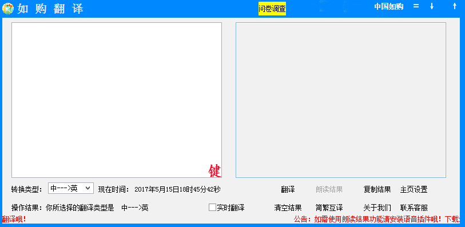Click 联系客服 to contact support
Image resolution: width=465 pixels, height=227 pixels.
(414, 208)
